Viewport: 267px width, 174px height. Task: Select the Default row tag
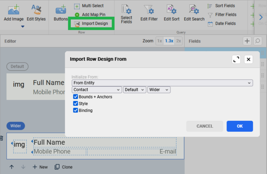(x=17, y=67)
